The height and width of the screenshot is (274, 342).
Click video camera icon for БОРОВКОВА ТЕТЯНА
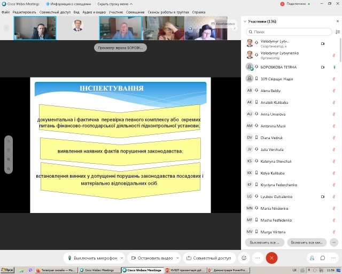tap(323, 67)
